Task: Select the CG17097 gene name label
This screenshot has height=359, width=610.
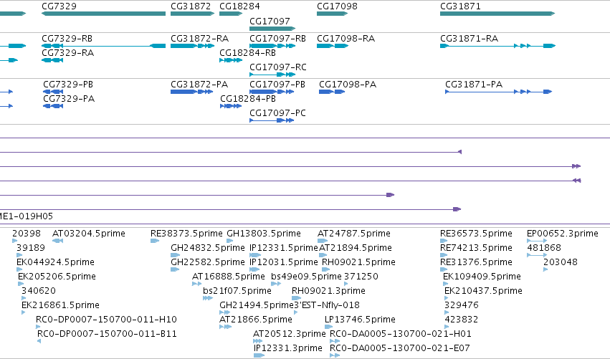Action: click(x=270, y=21)
